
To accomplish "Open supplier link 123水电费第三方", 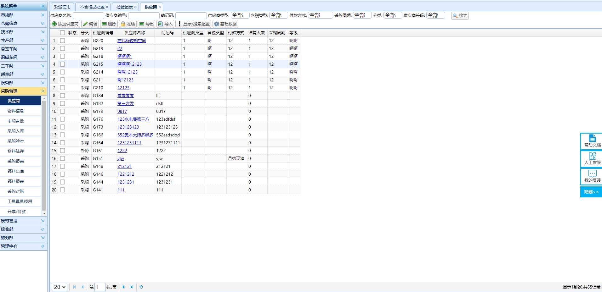I will click(x=133, y=119).
